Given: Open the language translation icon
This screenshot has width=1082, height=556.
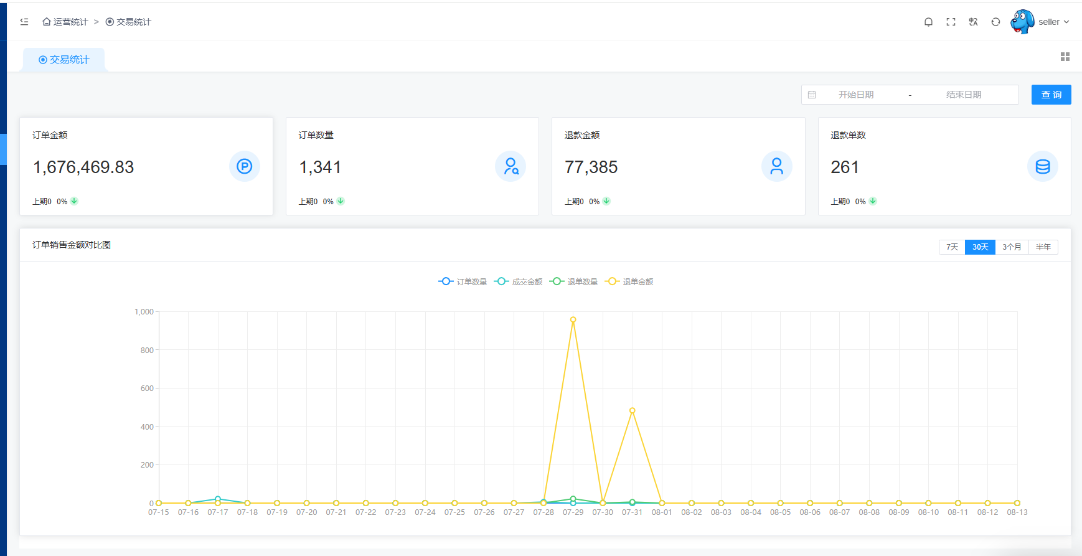Looking at the screenshot, I should pyautogui.click(x=973, y=22).
